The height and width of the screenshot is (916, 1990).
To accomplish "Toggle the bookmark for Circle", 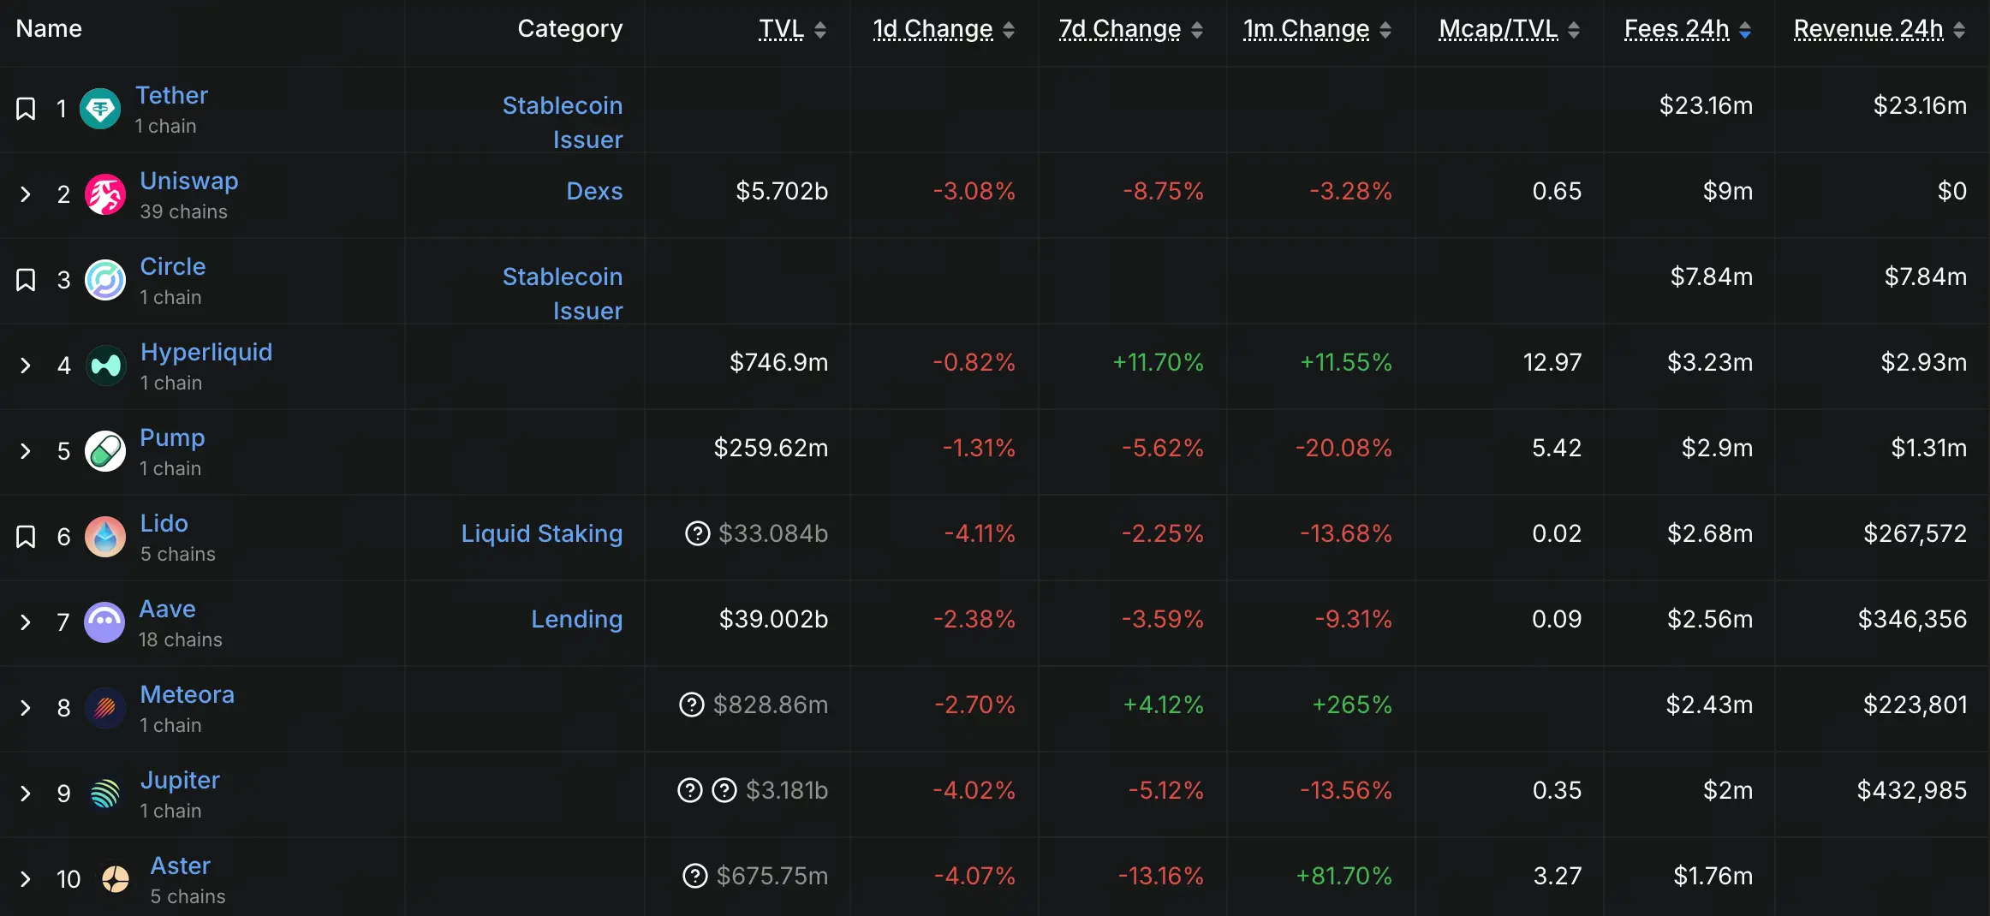I will click(x=26, y=280).
